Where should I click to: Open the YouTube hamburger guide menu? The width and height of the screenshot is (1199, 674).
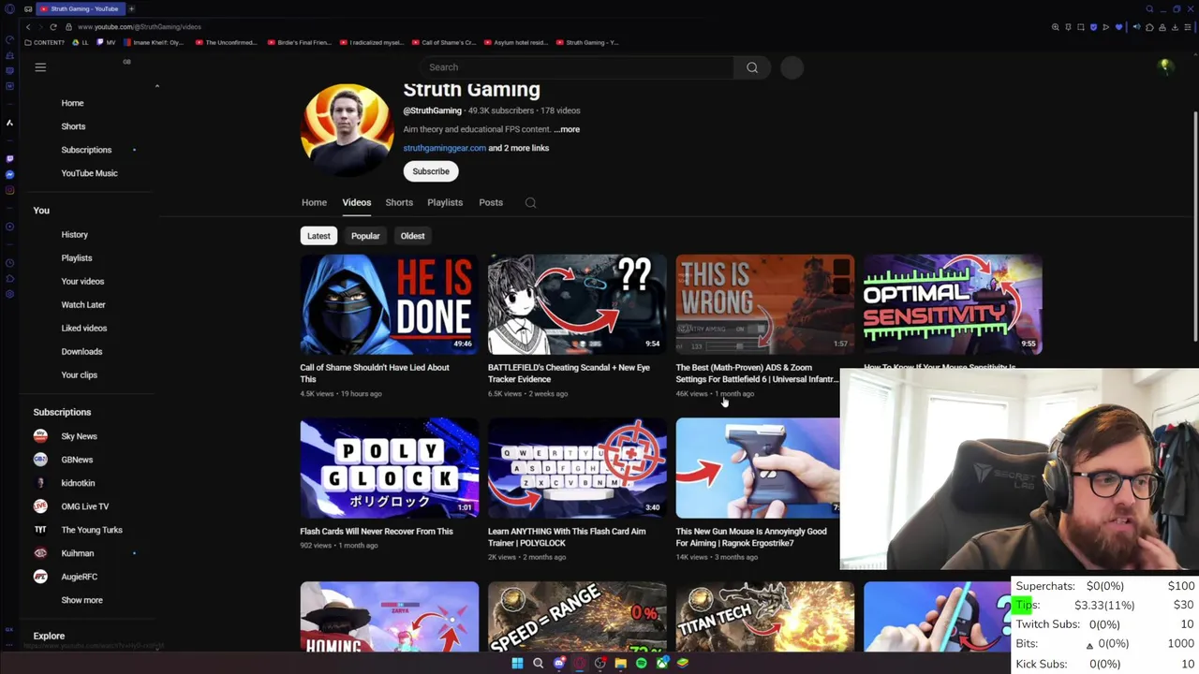[x=40, y=67]
